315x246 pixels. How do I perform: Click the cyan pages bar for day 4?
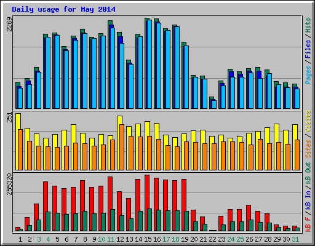click(x=48, y=73)
